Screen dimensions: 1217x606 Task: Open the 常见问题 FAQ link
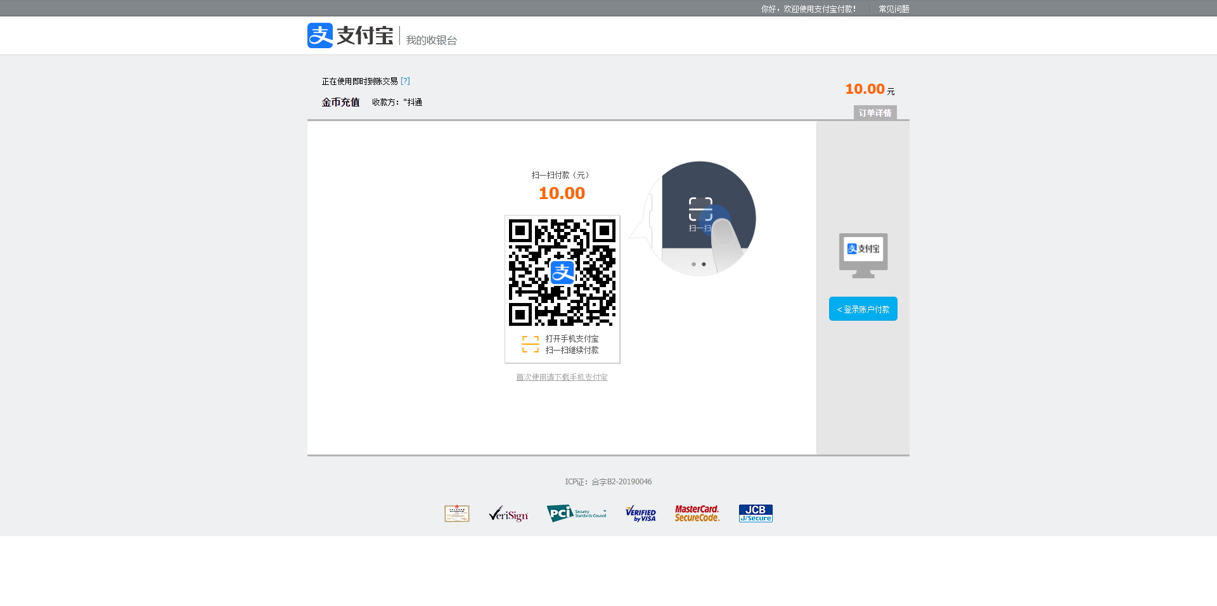pyautogui.click(x=894, y=9)
